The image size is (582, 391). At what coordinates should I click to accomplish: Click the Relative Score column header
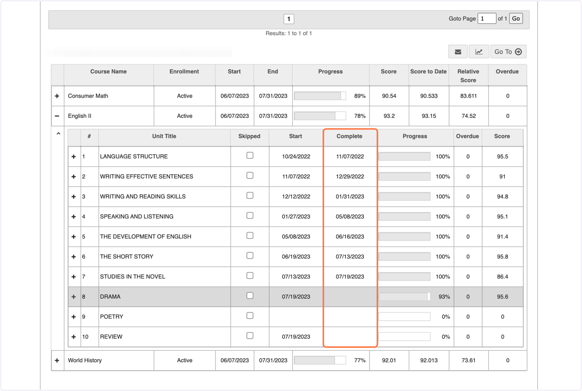tap(468, 76)
